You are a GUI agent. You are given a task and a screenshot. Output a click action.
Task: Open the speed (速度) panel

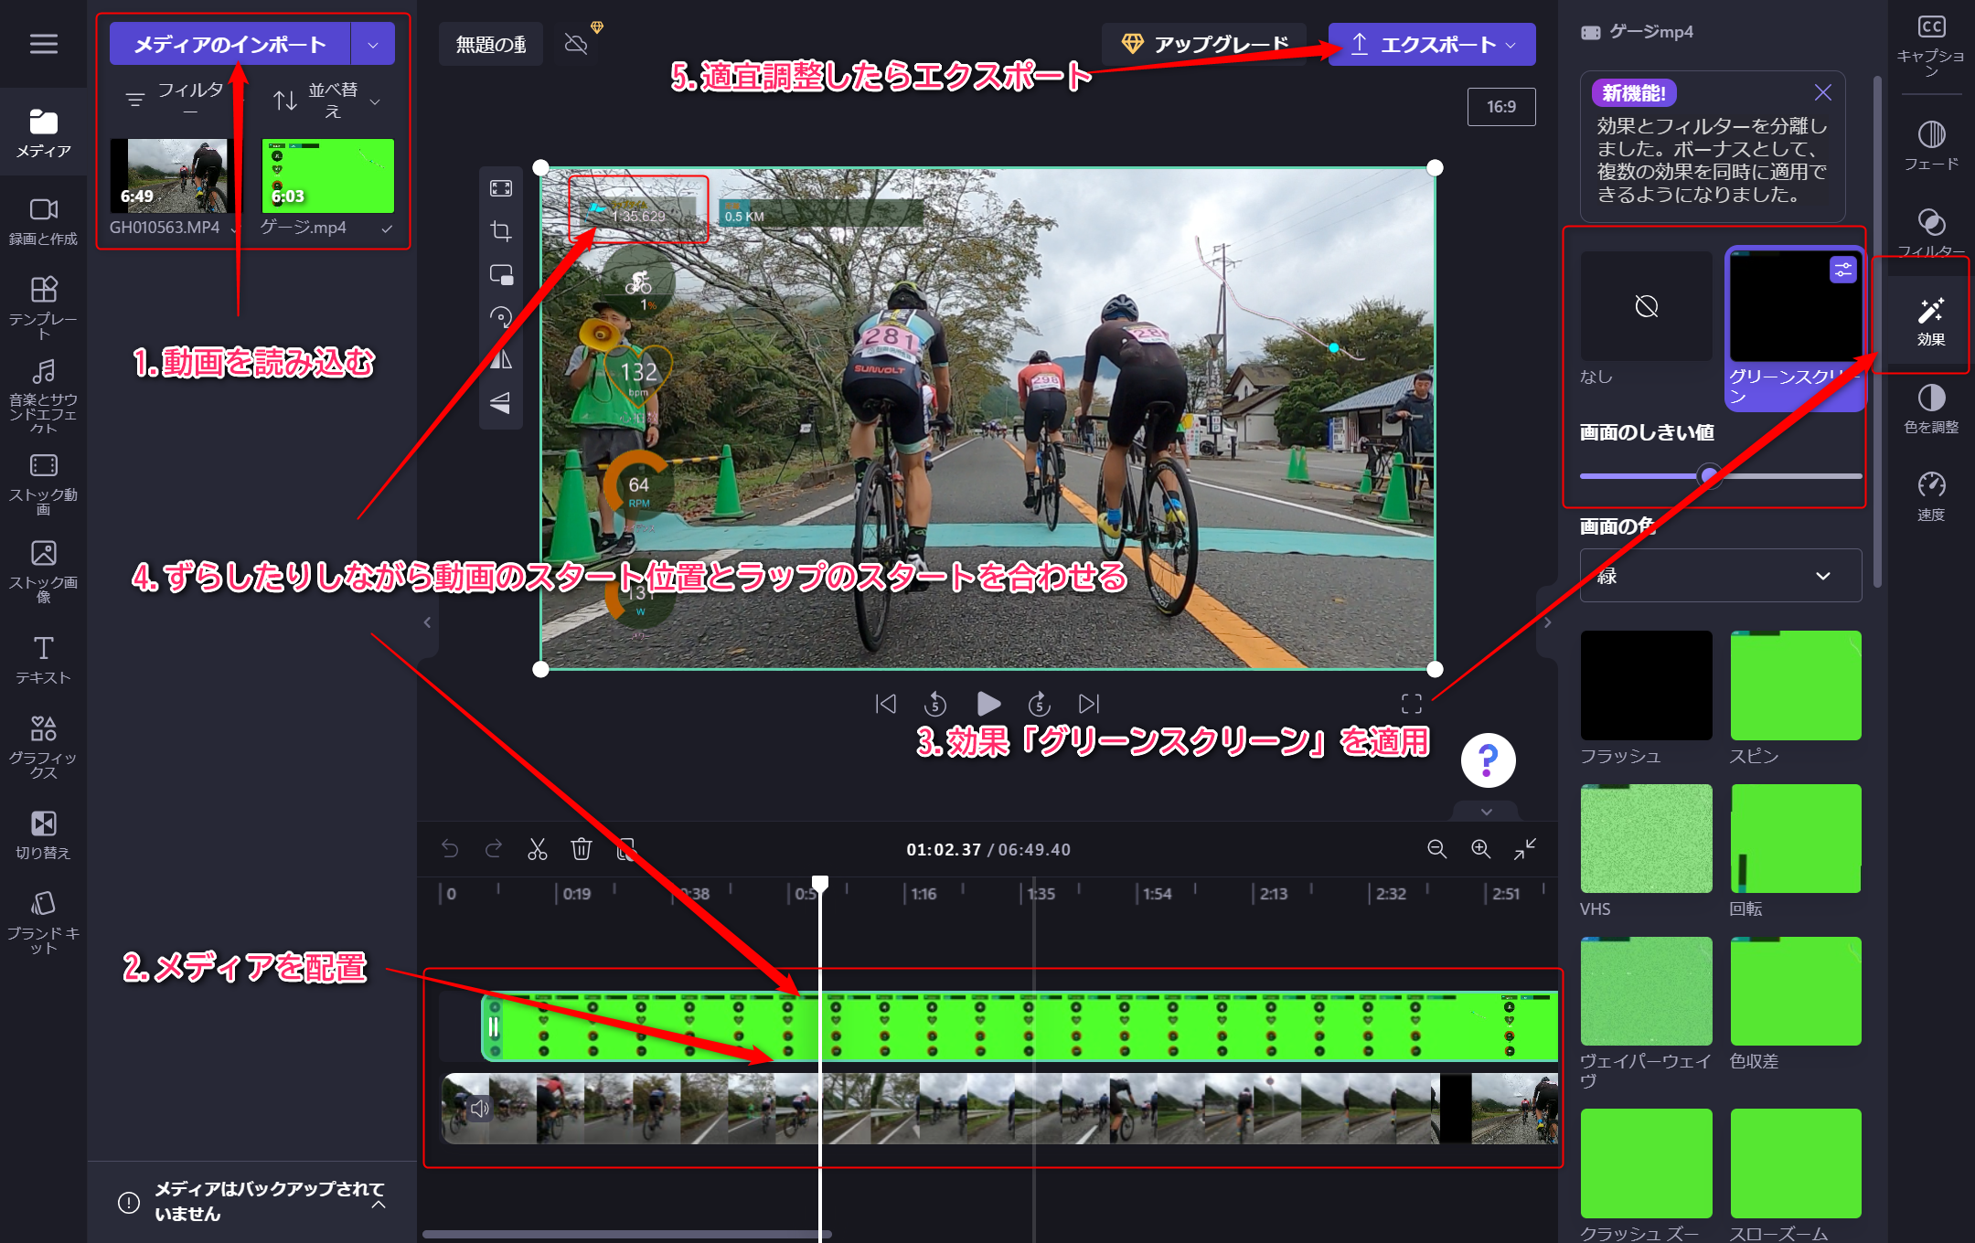(x=1930, y=494)
